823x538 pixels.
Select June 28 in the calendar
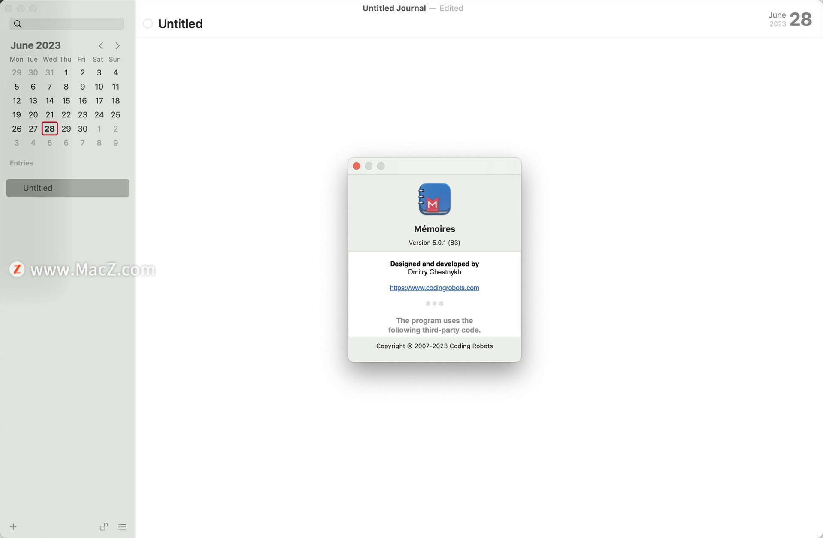pos(50,129)
